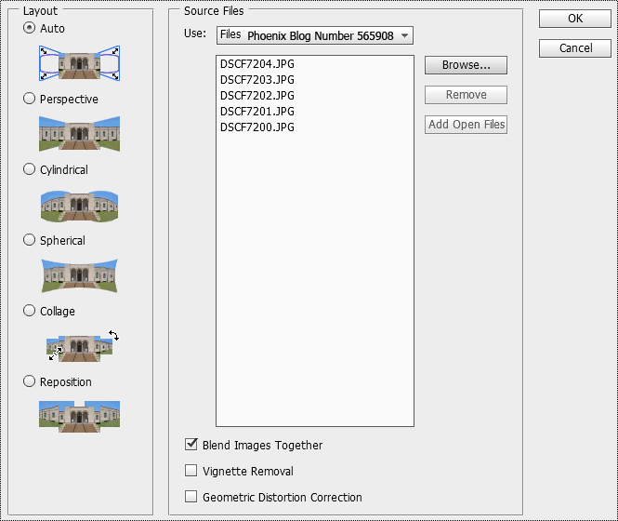This screenshot has width=618, height=521.
Task: Click the Cylindrical layout preview icon
Action: tap(79, 205)
